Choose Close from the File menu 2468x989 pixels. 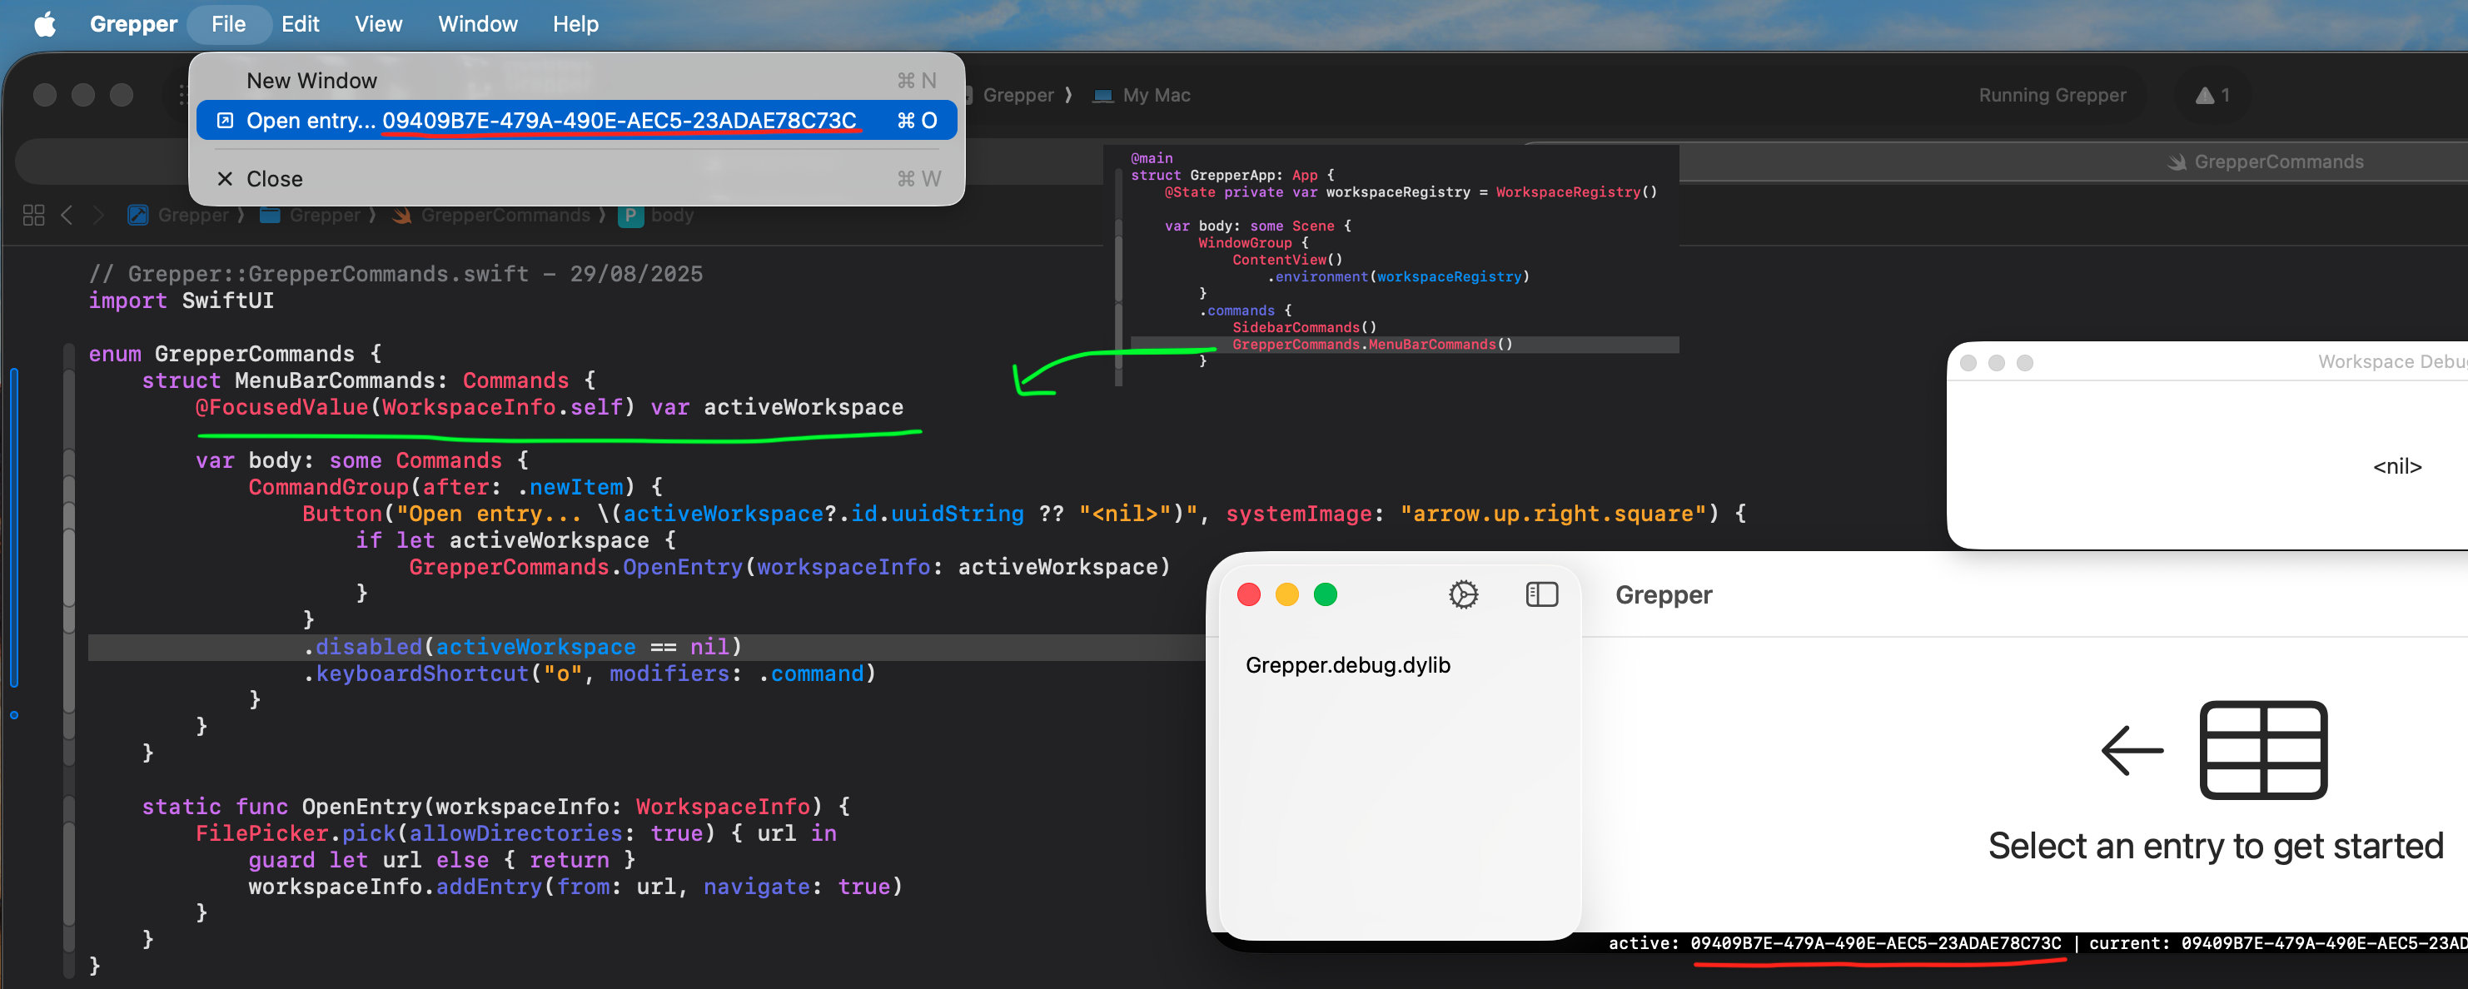pos(577,179)
